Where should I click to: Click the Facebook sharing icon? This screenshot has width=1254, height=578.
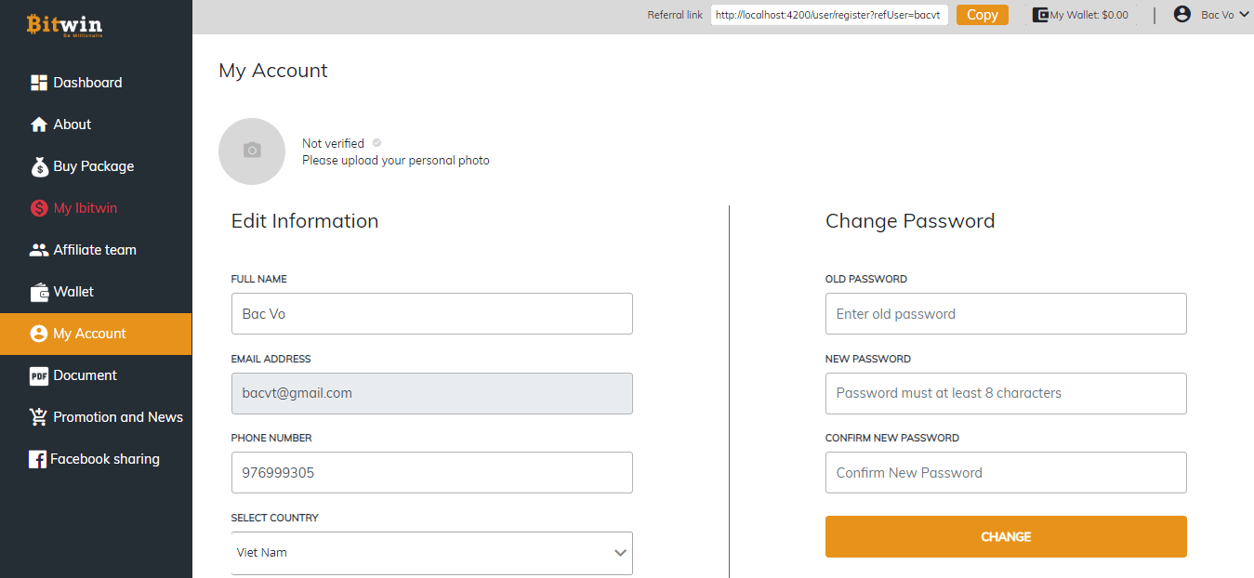(38, 459)
